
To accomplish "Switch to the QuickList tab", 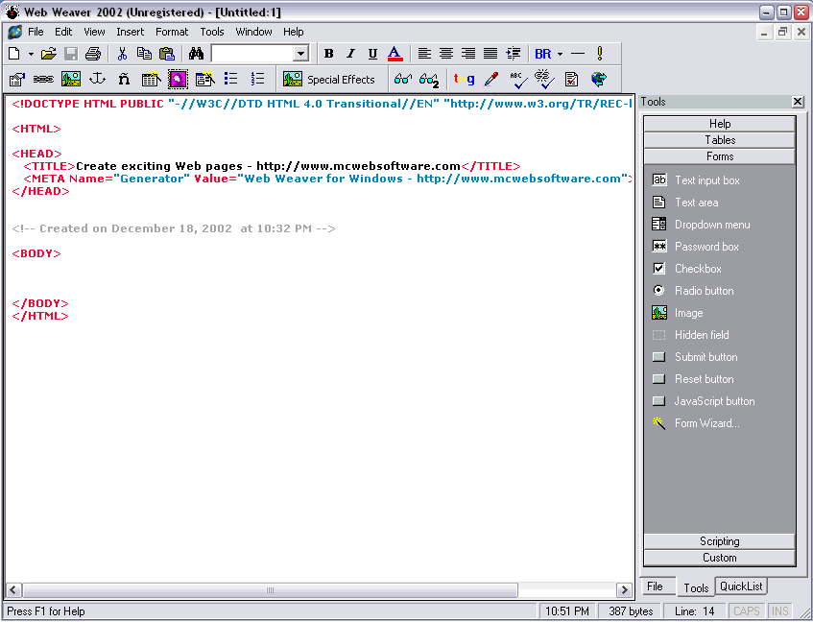I will pos(741,586).
